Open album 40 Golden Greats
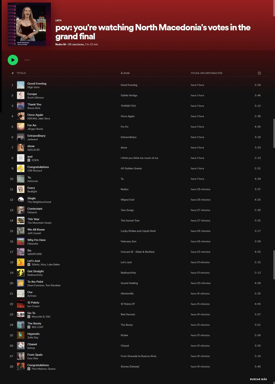This screenshot has width=275, height=384. pos(131,168)
